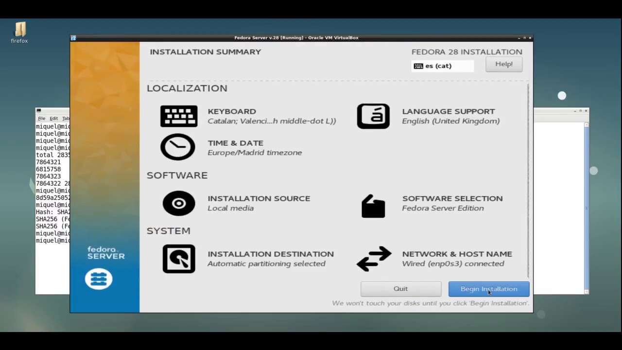Viewport: 622px width, 350px height.
Task: Click the SYSTEM section heading
Action: coord(169,230)
